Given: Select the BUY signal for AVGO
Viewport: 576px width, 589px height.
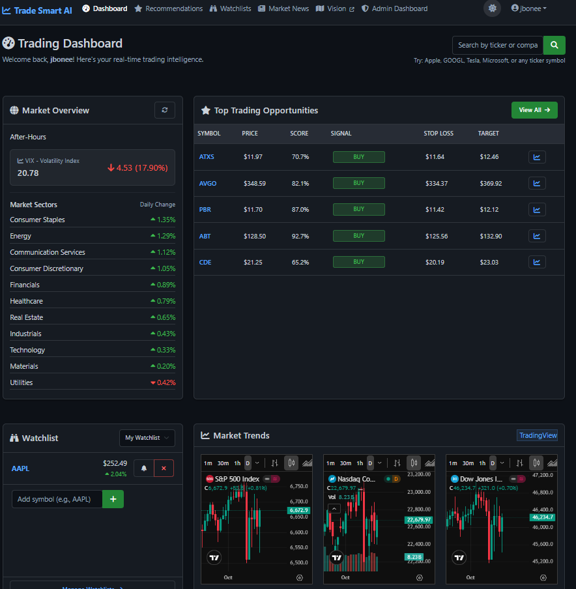Looking at the screenshot, I should (x=358, y=183).
